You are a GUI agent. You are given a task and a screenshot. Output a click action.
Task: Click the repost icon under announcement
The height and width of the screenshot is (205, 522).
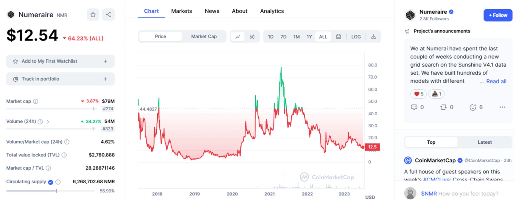443,107
